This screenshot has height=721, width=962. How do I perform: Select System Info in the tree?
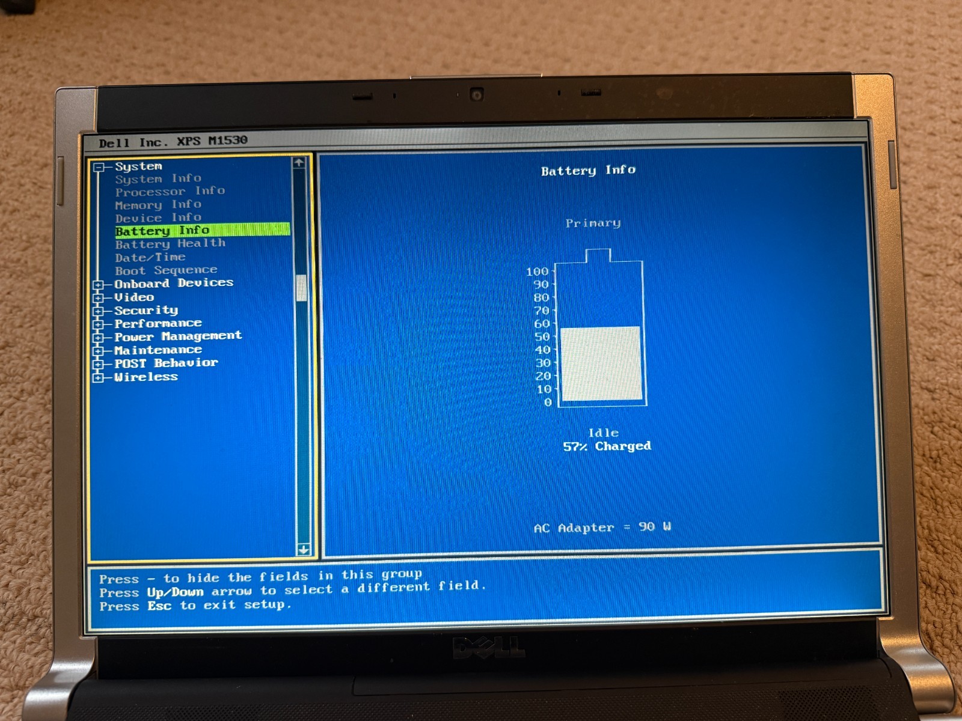[x=158, y=178]
